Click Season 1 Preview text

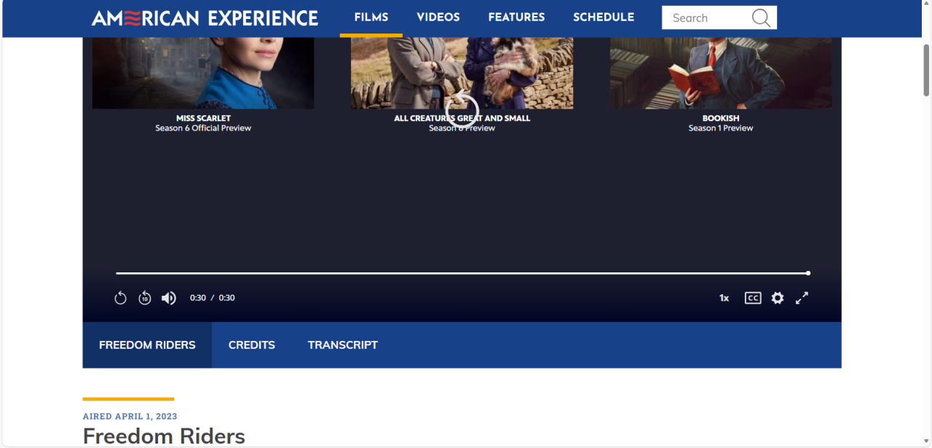(x=721, y=128)
